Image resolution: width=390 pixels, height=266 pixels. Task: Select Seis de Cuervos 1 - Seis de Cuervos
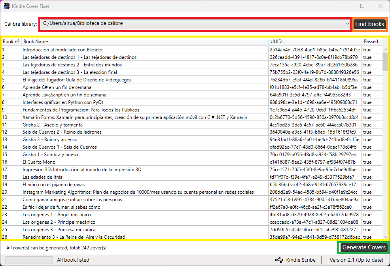[x=191, y=147]
